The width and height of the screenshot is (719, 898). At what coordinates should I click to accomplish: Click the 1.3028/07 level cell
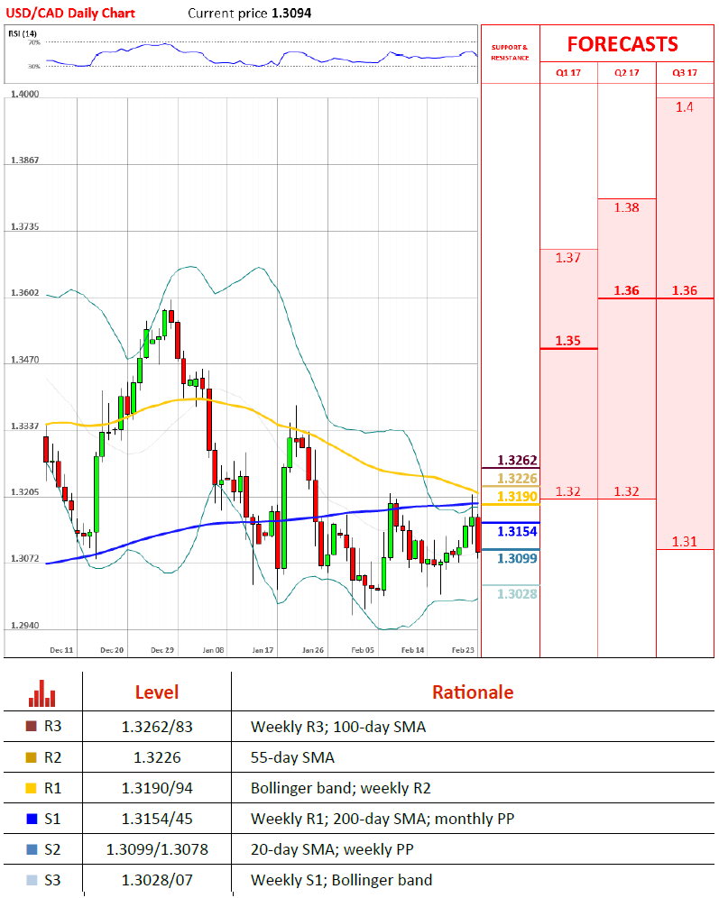tap(157, 880)
